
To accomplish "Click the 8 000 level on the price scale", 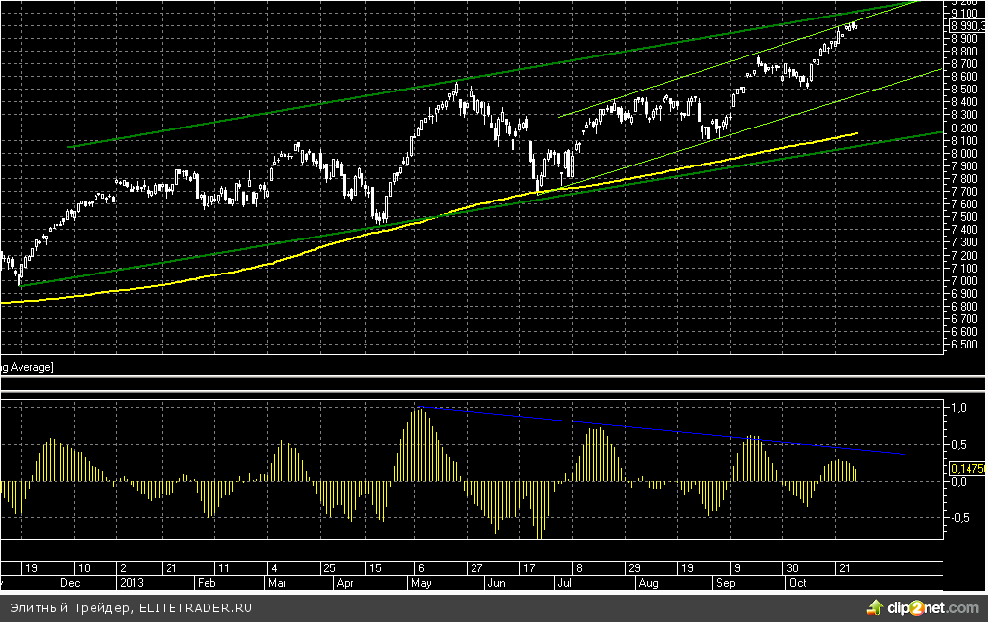I will 964,153.
